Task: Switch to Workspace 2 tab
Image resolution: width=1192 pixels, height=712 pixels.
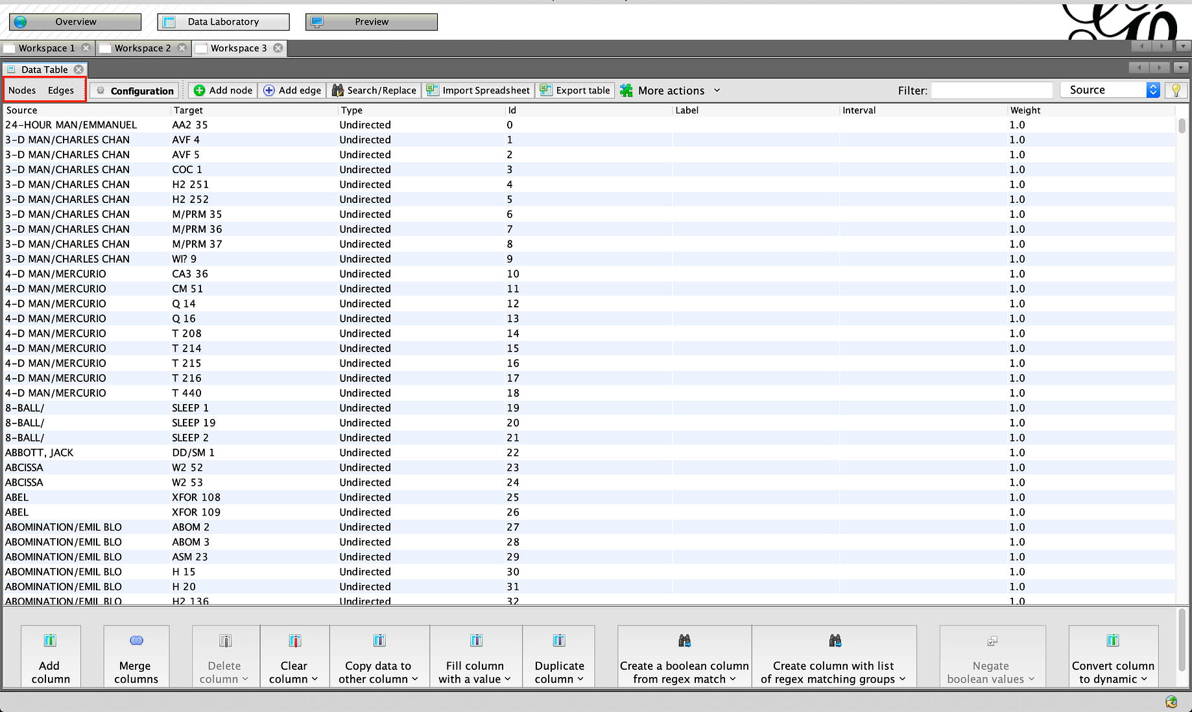Action: (x=143, y=48)
